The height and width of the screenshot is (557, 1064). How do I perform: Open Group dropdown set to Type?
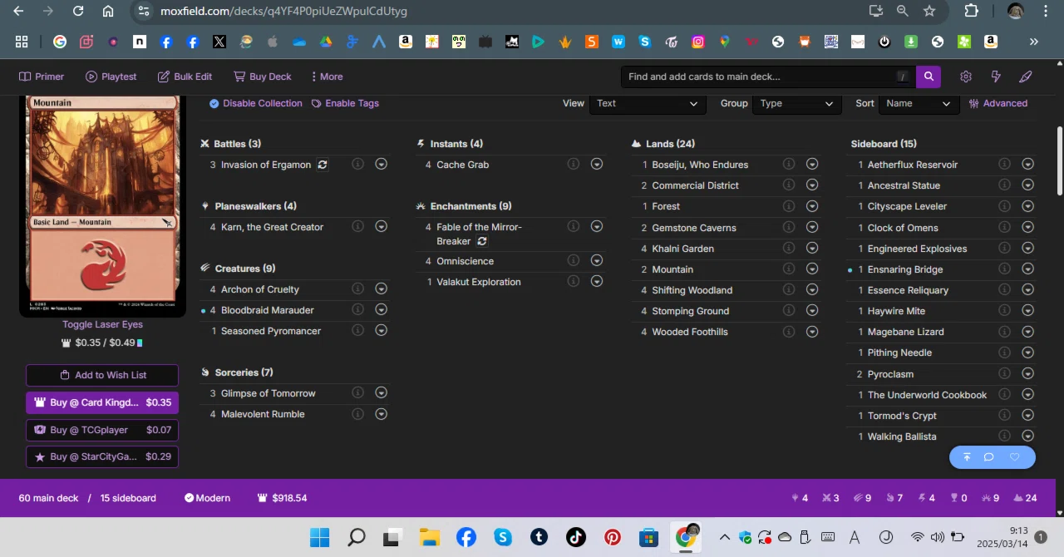[x=796, y=103]
